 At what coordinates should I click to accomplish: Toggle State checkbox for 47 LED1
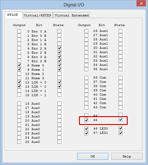pos(120,133)
